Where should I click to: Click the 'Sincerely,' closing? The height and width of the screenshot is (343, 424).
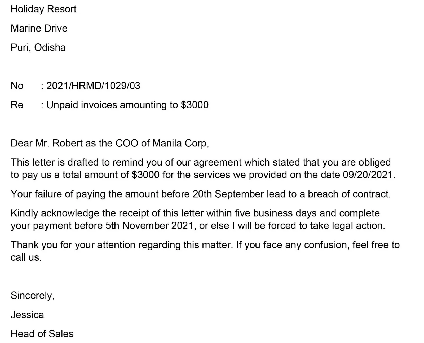click(x=33, y=296)
